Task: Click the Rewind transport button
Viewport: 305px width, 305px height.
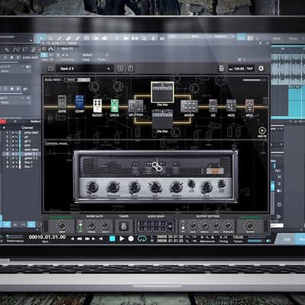Action: (79, 239)
